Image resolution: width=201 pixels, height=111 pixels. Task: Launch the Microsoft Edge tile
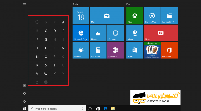(81, 33)
